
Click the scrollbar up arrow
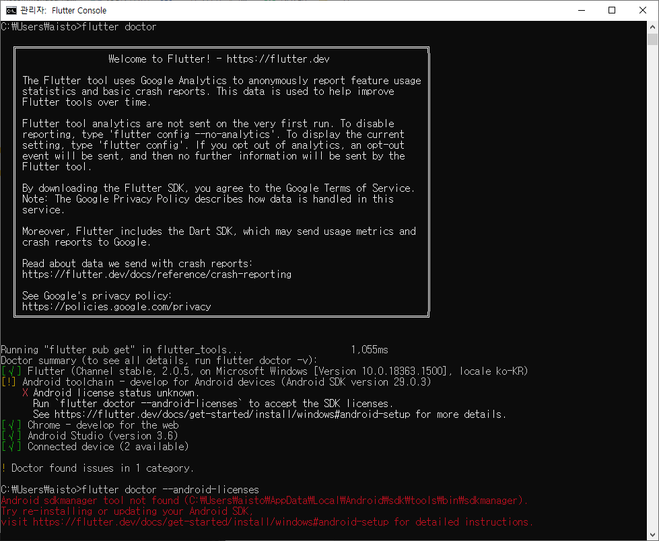point(652,27)
